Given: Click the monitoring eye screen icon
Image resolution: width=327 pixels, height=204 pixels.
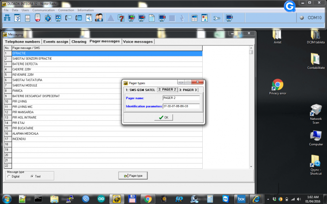Looking at the screenshot, I should pyautogui.click(x=58, y=18).
